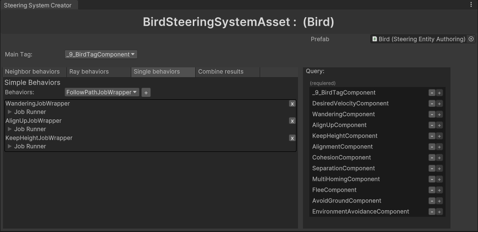Remove the WanderingJobWrapper with its X button
Viewport: 478px width, 232px height.
pos(292,104)
